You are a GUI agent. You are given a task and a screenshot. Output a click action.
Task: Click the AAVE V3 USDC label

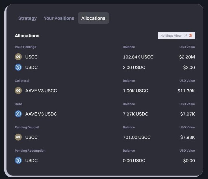(x=41, y=114)
